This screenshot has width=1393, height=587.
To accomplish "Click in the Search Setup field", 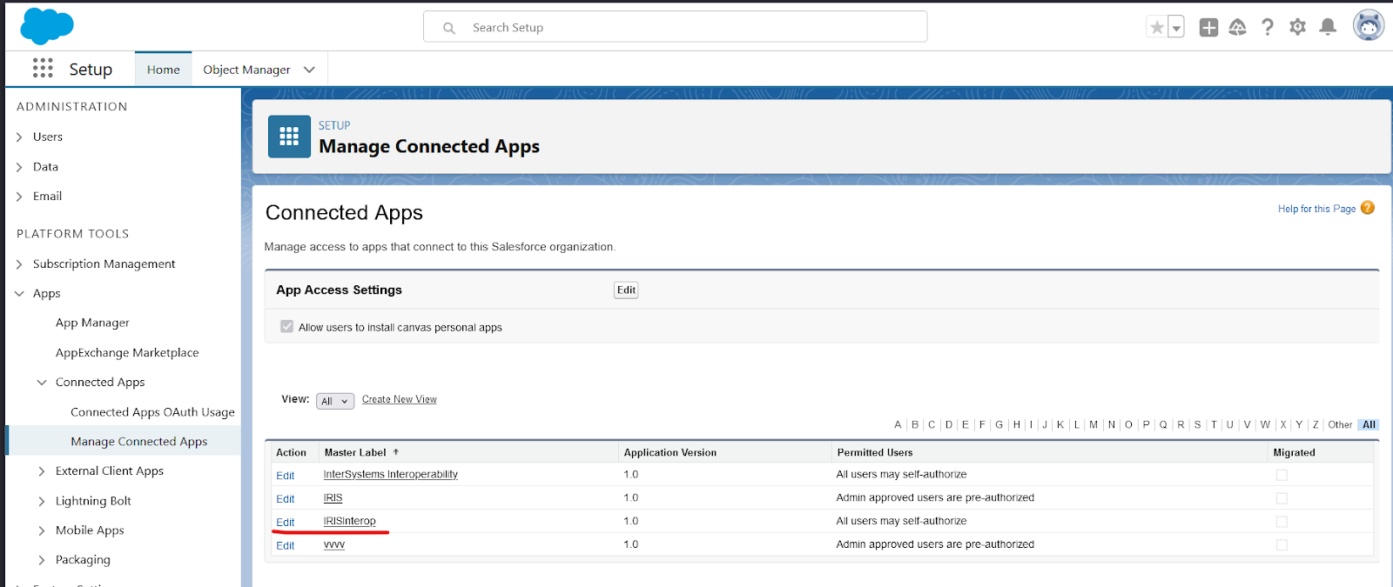I will 675,27.
